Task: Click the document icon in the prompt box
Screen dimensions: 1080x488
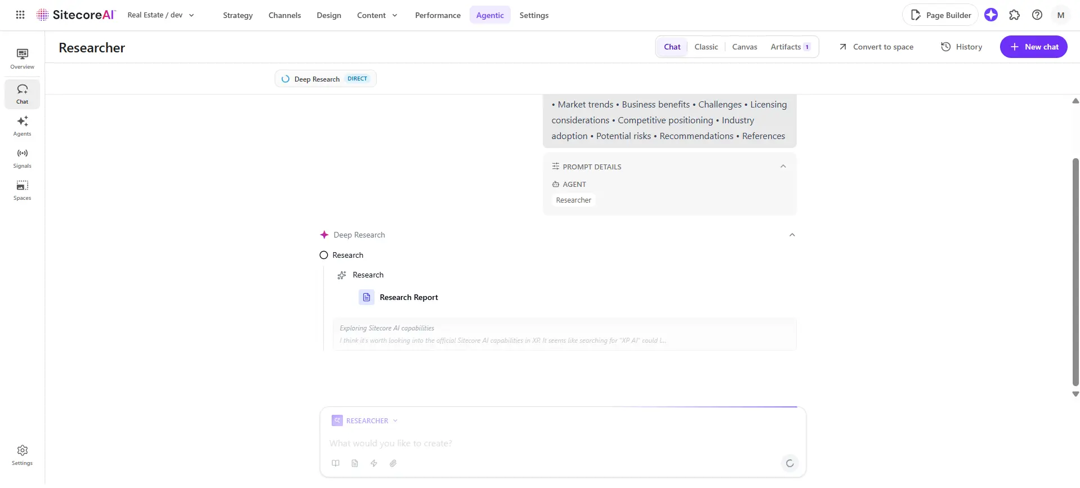Action: tap(355, 463)
